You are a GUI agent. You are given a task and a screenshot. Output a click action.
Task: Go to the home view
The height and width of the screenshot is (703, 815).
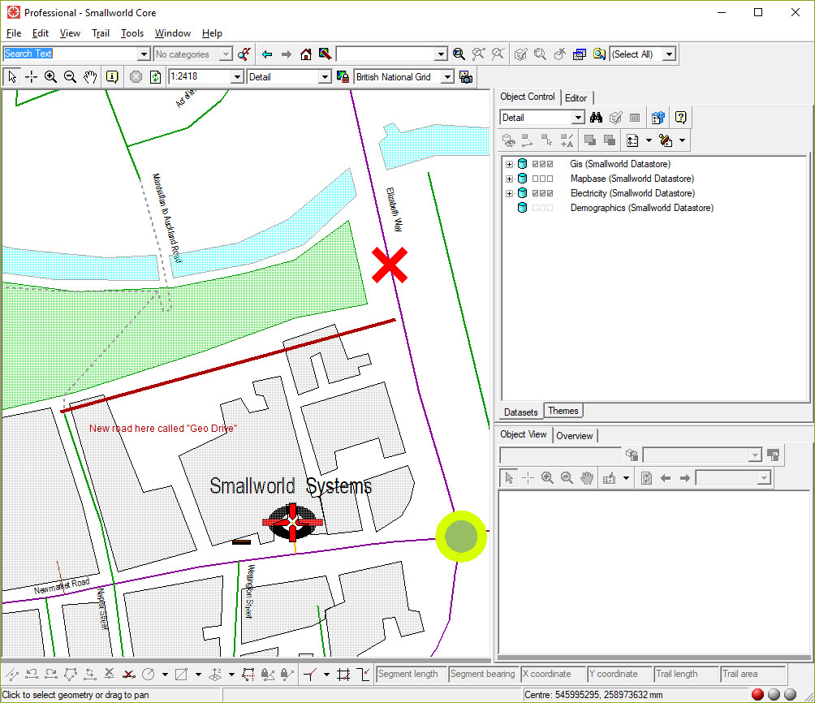click(x=306, y=54)
